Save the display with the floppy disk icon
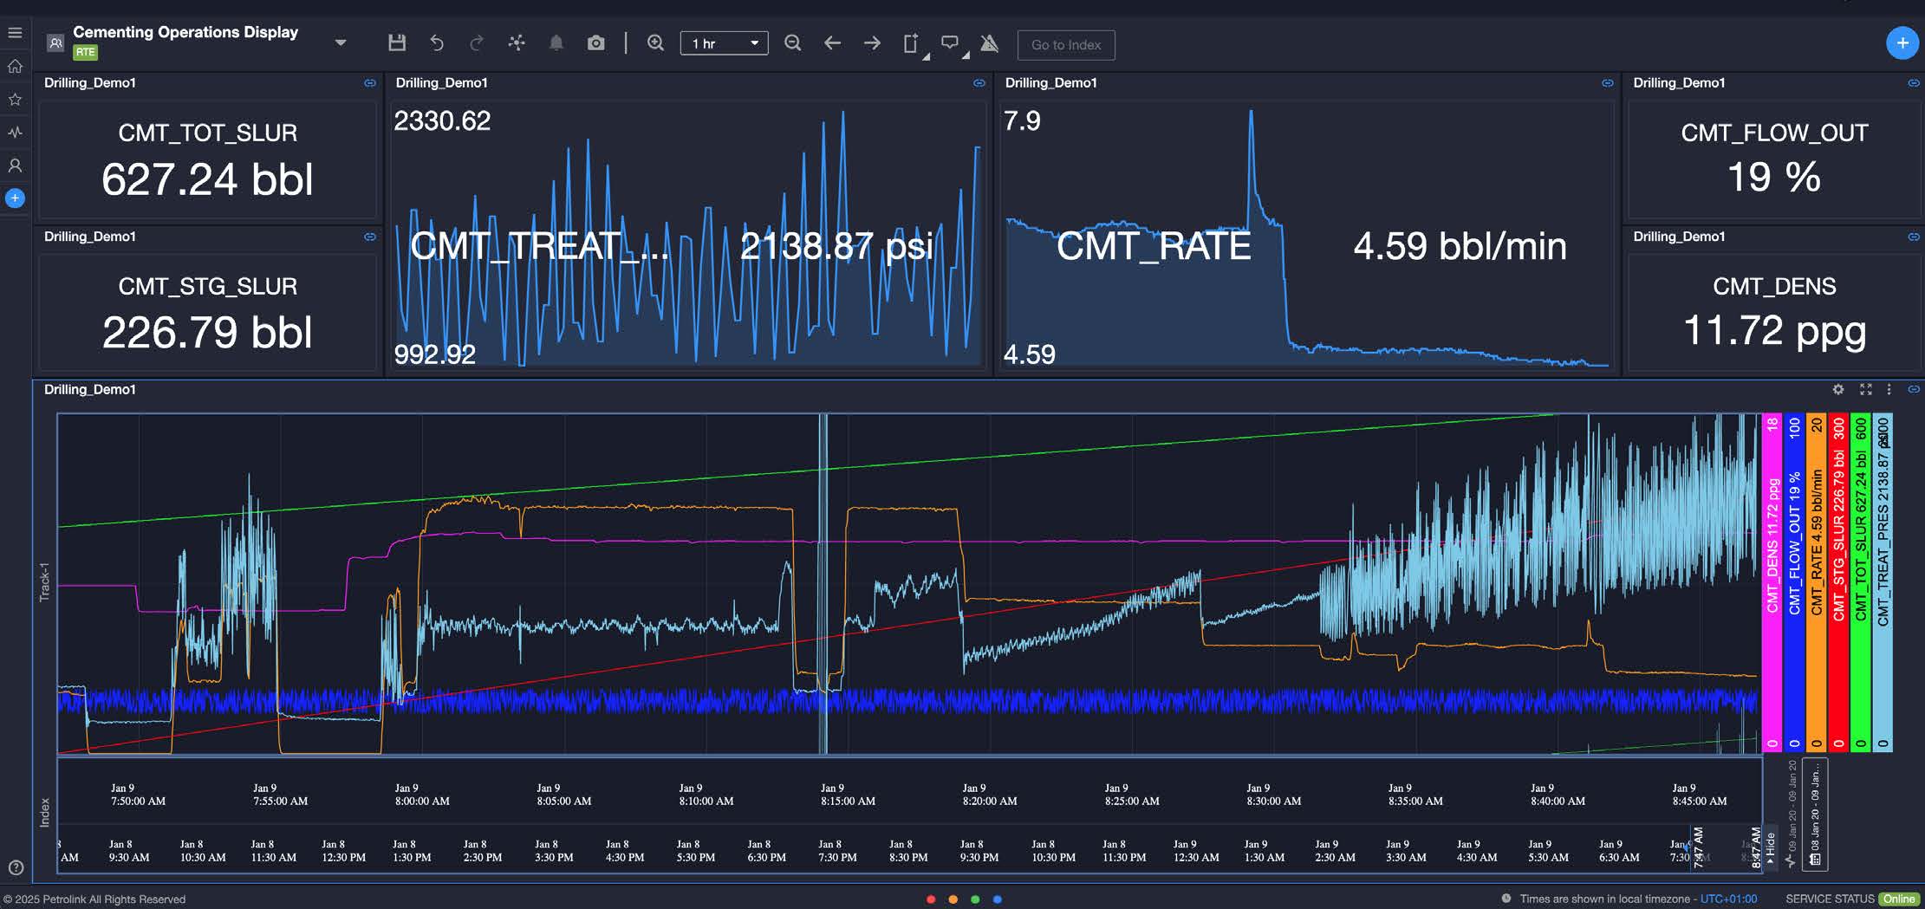Image resolution: width=1925 pixels, height=909 pixels. pos(397,43)
